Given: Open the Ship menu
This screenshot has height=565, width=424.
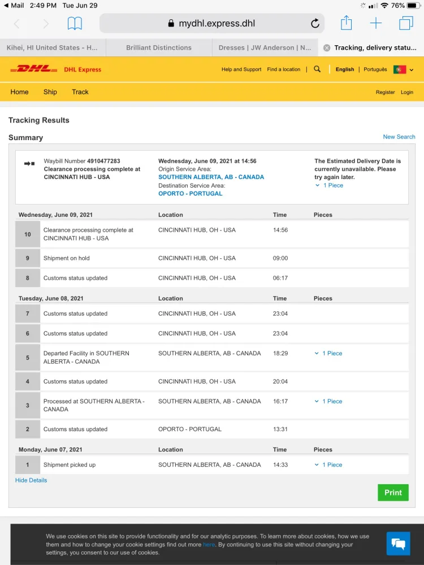Looking at the screenshot, I should [x=50, y=92].
